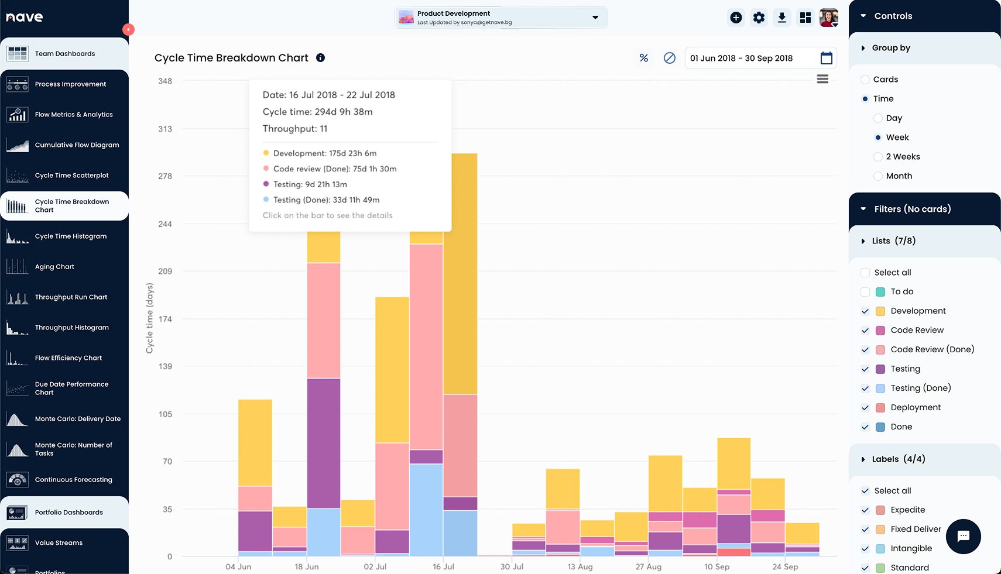Uncheck the Expedite label filter

click(x=865, y=510)
